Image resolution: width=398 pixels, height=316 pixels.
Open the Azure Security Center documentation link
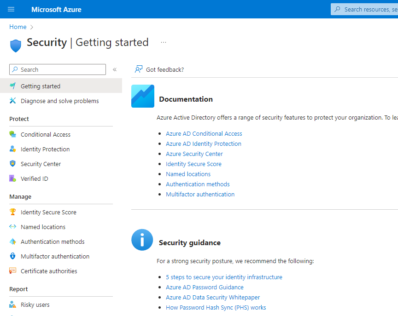[x=194, y=154]
